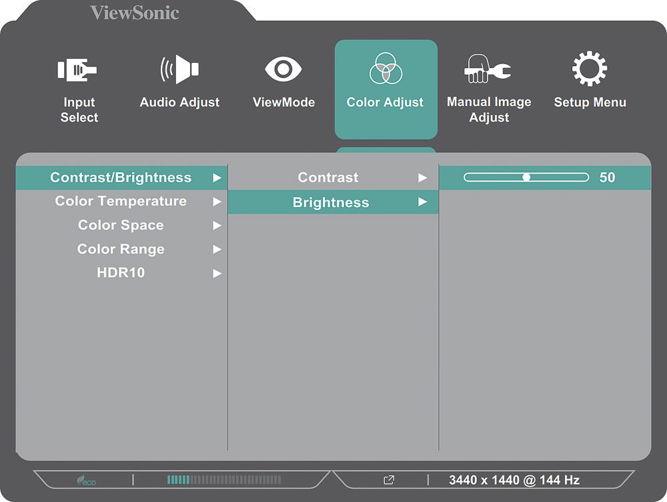
Task: Click the eco level progress bar
Action: pos(223,480)
